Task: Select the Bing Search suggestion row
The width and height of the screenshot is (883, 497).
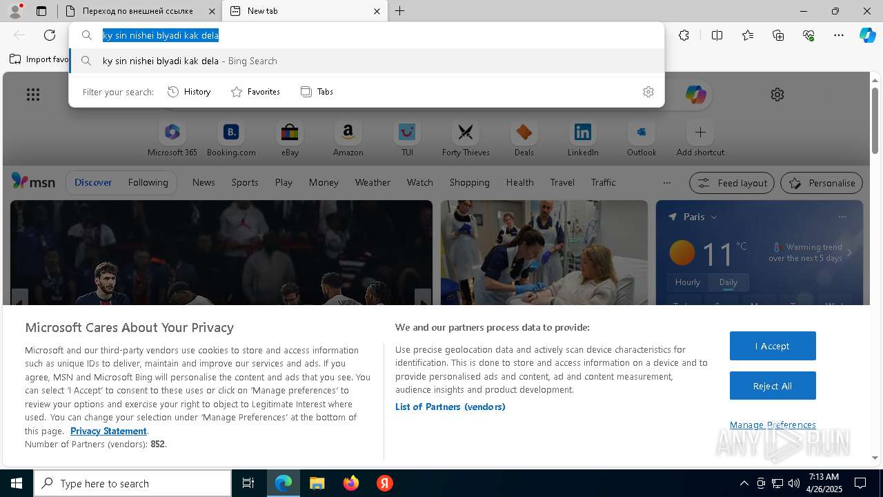Action: [366, 61]
